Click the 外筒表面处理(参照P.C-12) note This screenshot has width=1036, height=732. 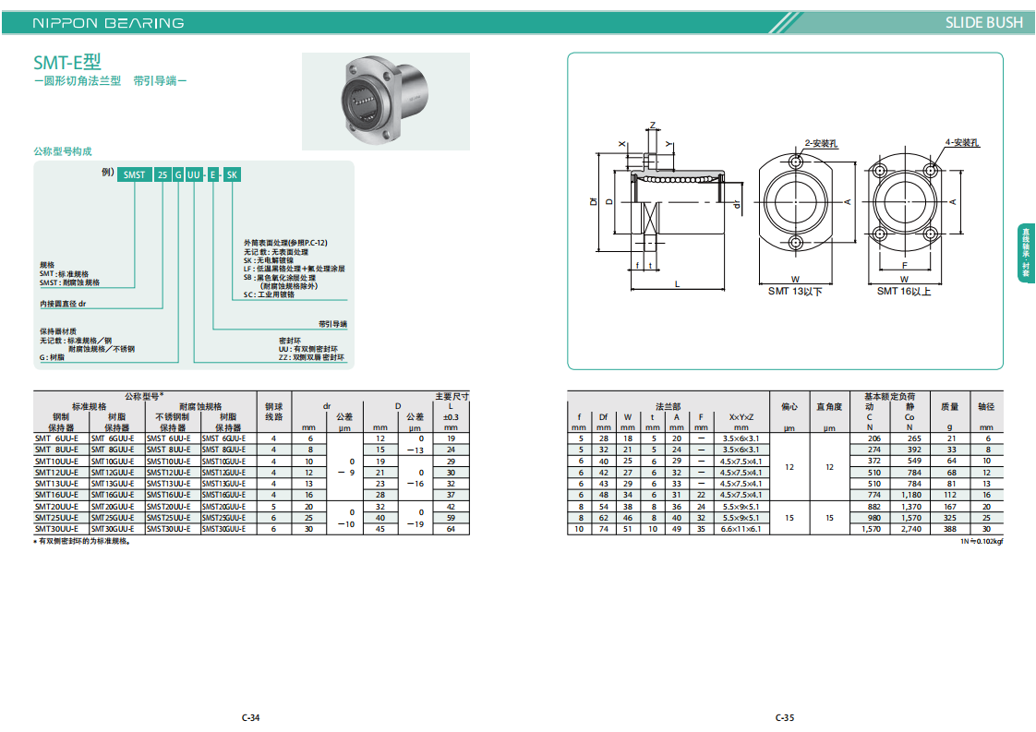(285, 243)
